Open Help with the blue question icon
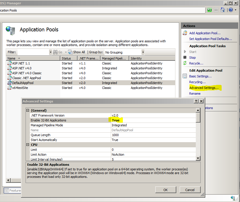Screen dimensions: 240x202 (x=231, y=10)
